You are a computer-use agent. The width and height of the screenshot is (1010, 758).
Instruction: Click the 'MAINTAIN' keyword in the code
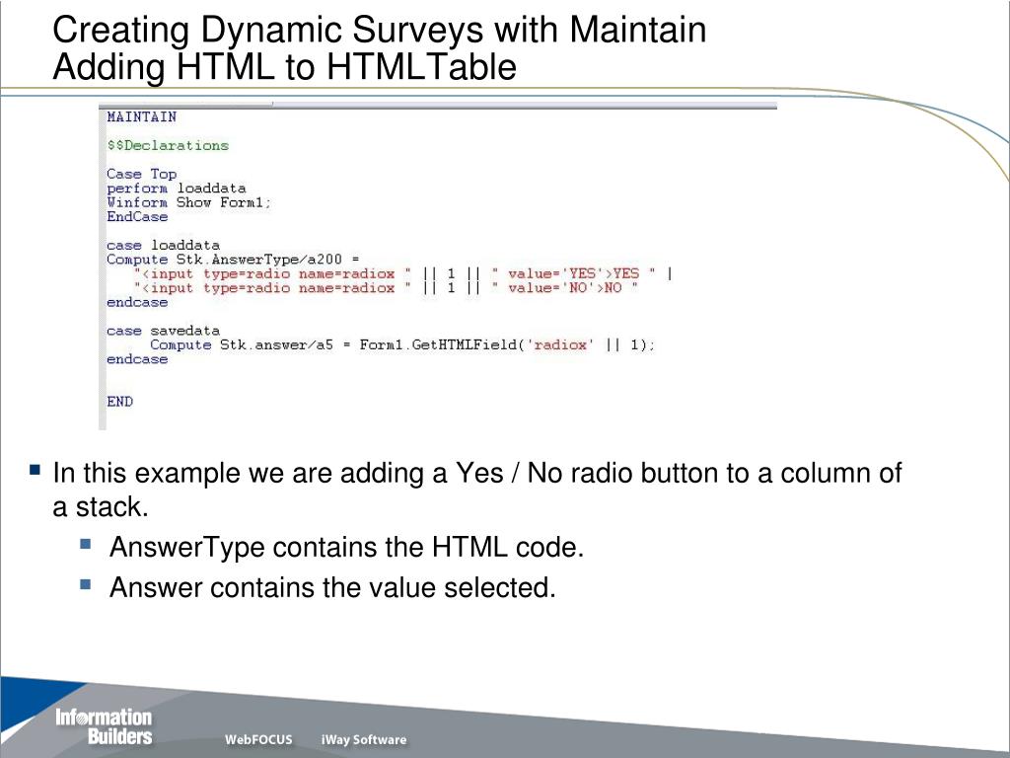pos(142,116)
